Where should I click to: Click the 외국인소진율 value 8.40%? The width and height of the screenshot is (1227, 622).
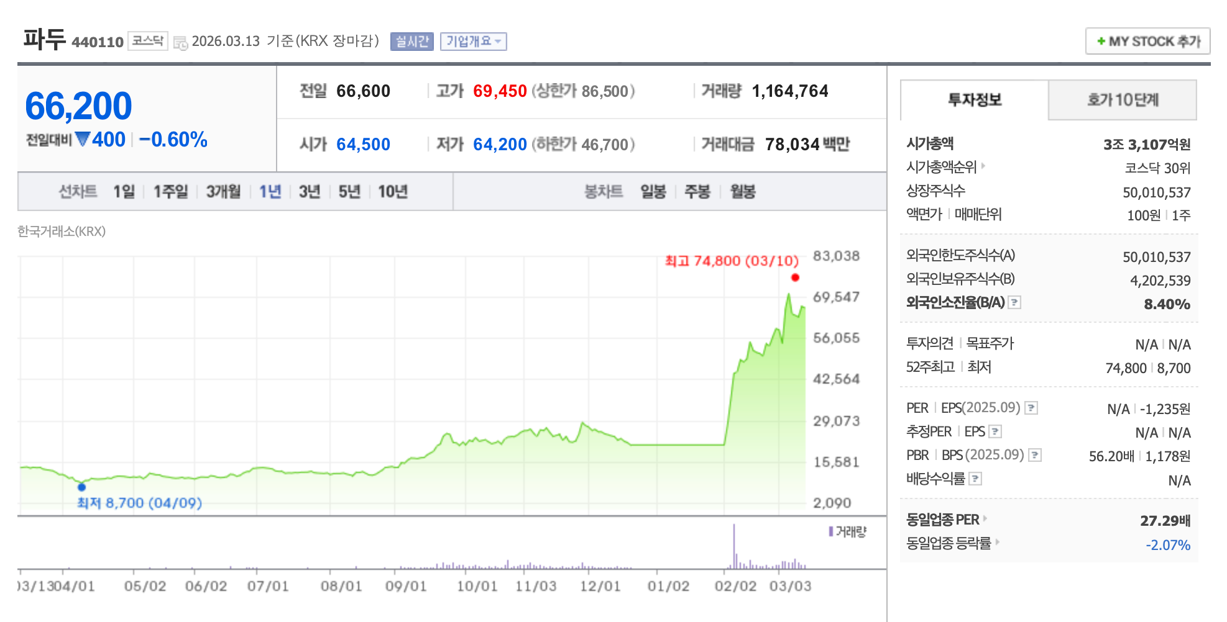[x=1167, y=304]
